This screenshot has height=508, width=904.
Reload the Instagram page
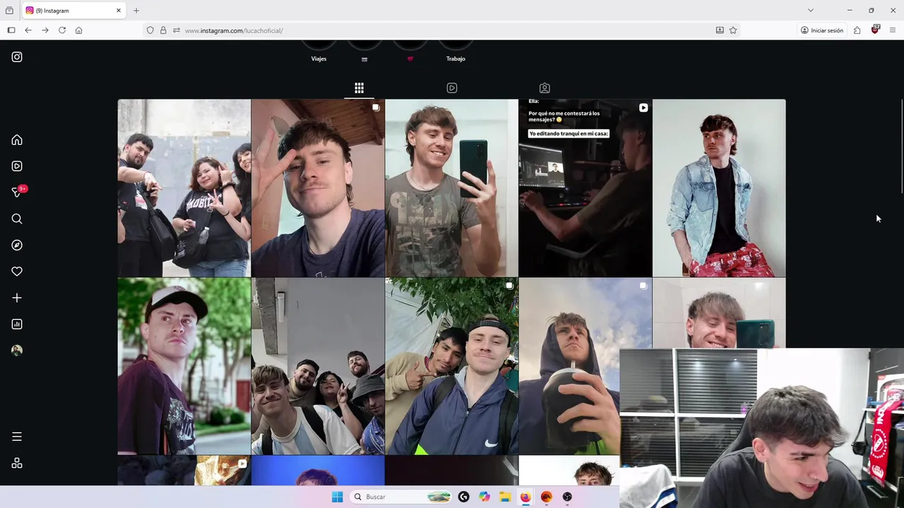coord(62,30)
